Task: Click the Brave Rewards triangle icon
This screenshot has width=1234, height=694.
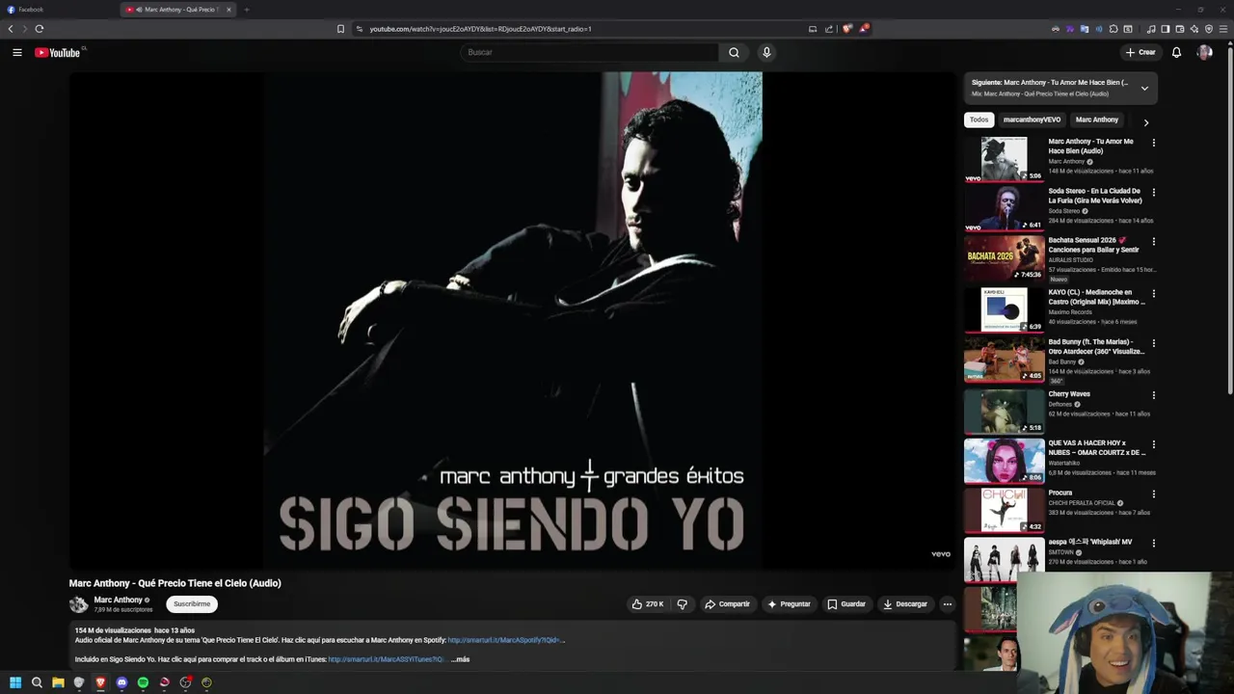Action: point(865,29)
